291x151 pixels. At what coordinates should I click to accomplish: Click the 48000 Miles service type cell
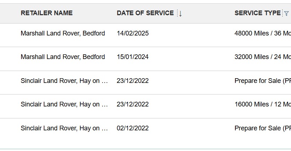tap(263, 33)
